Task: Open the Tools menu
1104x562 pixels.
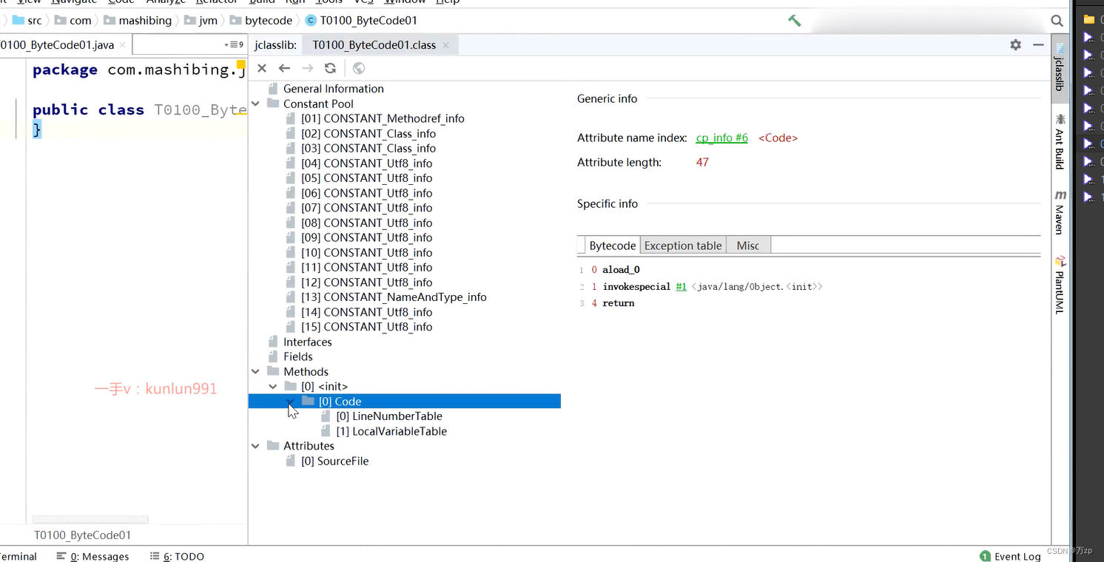Action: coord(329,2)
